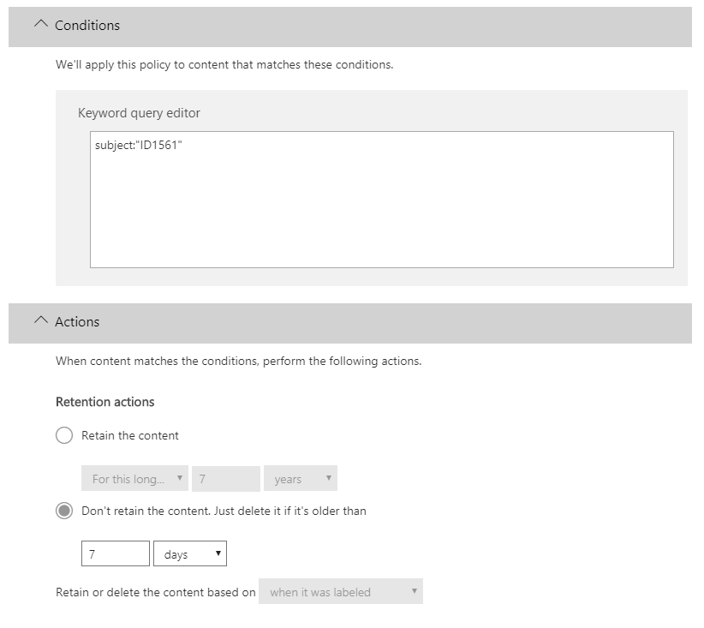This screenshot has width=704, height=628.
Task: Open the years unit dropdown
Action: coord(301,478)
